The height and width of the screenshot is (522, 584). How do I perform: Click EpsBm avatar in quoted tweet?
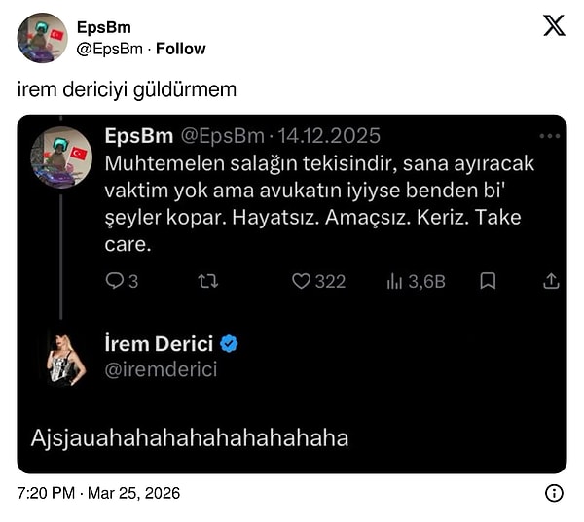61,157
